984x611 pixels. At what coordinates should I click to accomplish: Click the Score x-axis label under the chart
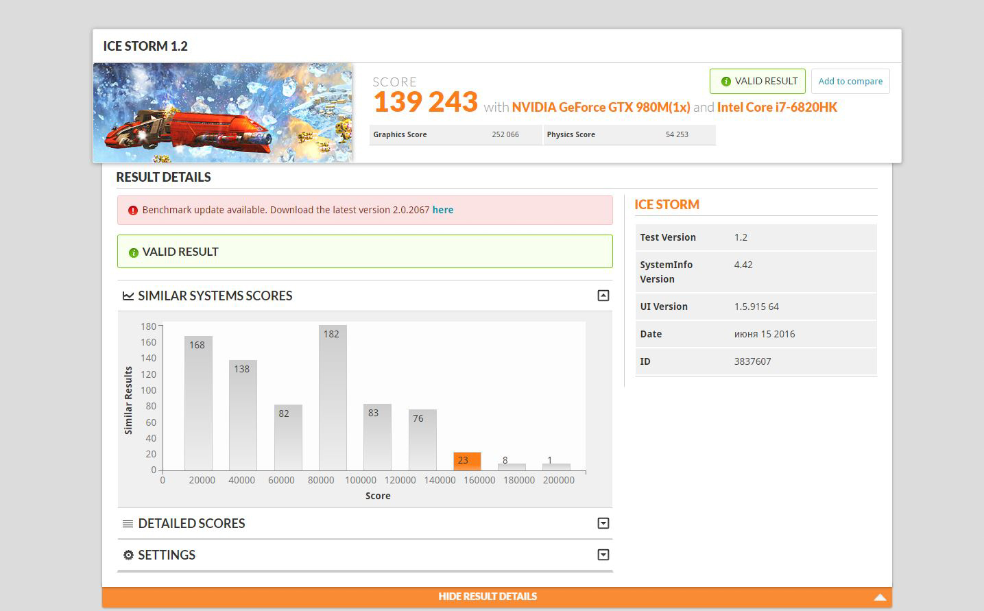pos(378,496)
